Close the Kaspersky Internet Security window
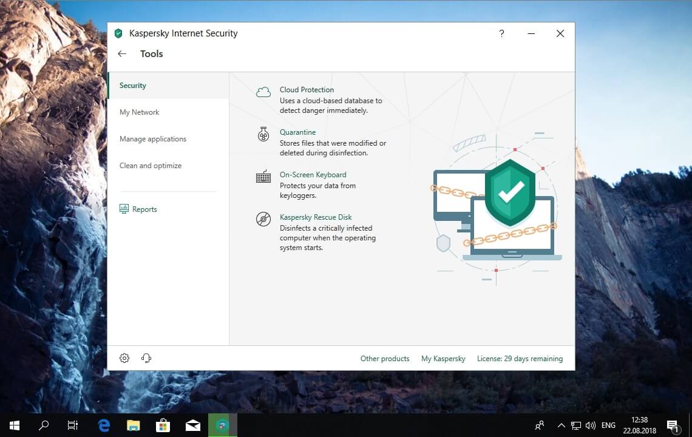Image resolution: width=692 pixels, height=437 pixels. [x=560, y=33]
